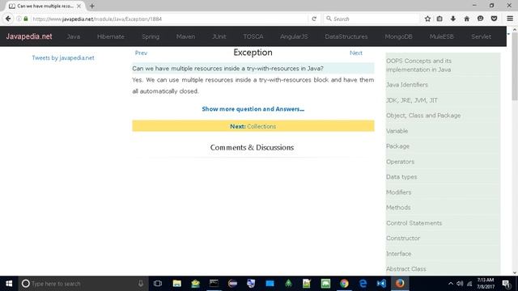Open the MuleESB menu item
The height and width of the screenshot is (291, 518).
[442, 36]
